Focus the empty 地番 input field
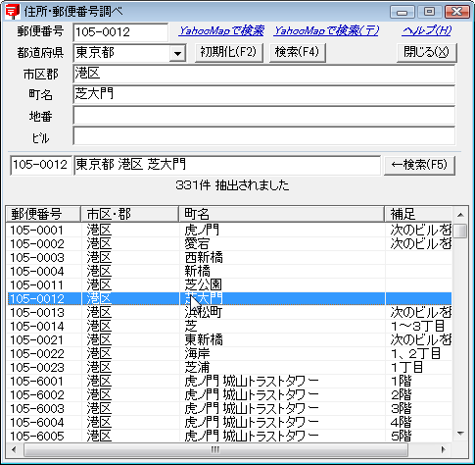The image size is (475, 465). pyautogui.click(x=263, y=116)
